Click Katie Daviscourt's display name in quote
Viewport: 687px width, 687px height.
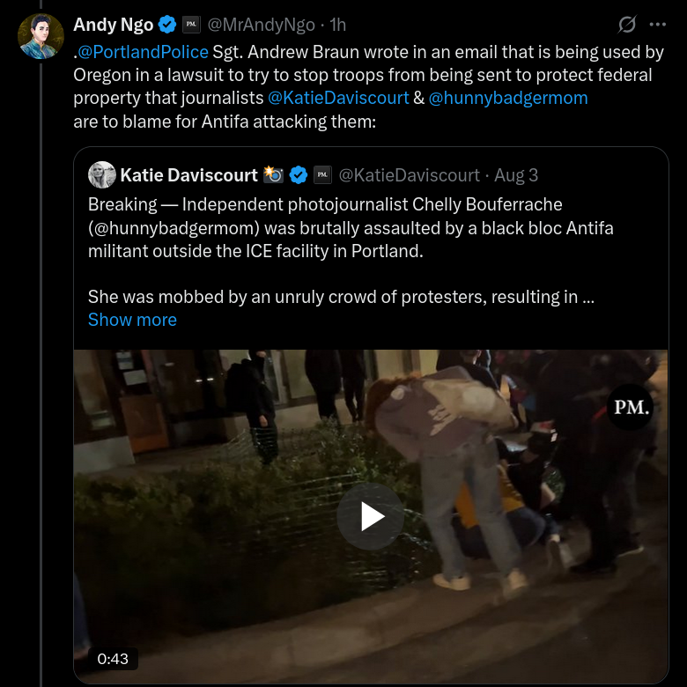pyautogui.click(x=188, y=175)
